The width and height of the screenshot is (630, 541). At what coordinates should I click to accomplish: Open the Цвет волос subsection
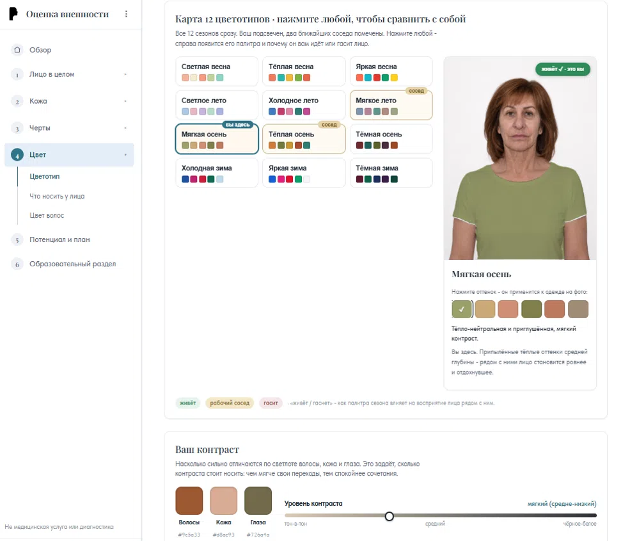coord(47,216)
